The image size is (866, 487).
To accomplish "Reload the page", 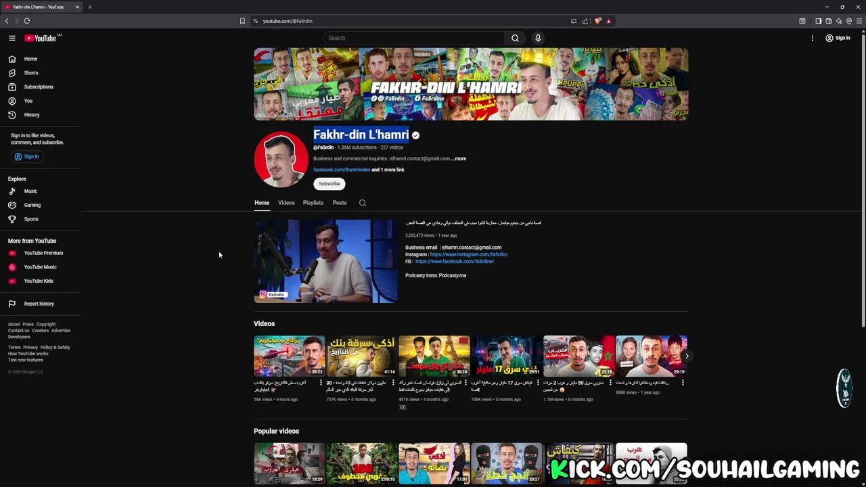I will [x=27, y=21].
